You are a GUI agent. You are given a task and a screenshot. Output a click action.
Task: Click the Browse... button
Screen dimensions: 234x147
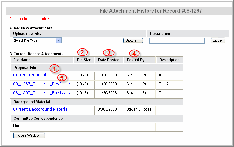click(133, 40)
